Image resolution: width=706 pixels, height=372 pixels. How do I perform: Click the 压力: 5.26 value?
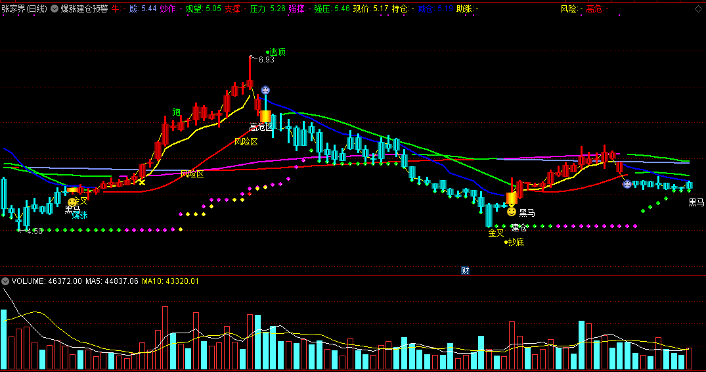pos(267,9)
